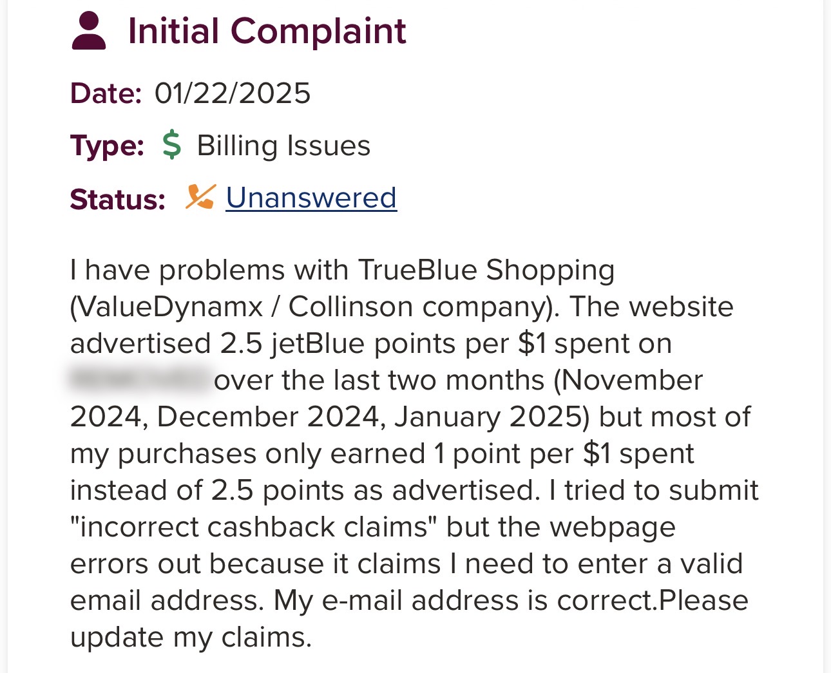
Task: Click the blurred redacted text in complaint
Action: click(x=139, y=380)
